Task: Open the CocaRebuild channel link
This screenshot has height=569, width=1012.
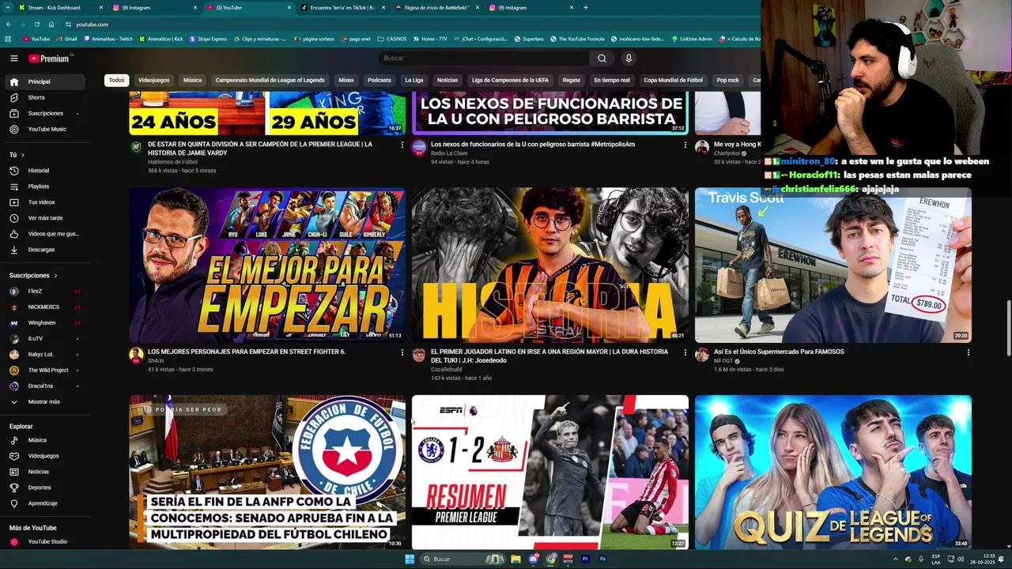Action: [446, 369]
